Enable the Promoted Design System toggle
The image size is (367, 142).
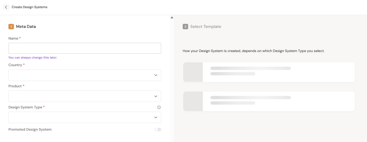158,130
